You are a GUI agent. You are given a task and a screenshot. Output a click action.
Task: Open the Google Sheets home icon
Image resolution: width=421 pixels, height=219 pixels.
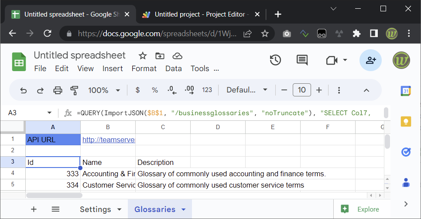[19, 62]
